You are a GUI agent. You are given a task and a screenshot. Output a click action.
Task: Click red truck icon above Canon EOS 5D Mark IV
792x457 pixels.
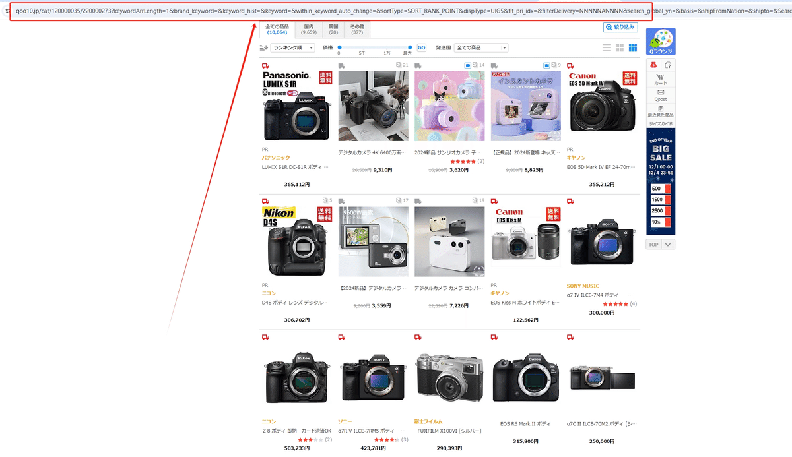pos(570,65)
